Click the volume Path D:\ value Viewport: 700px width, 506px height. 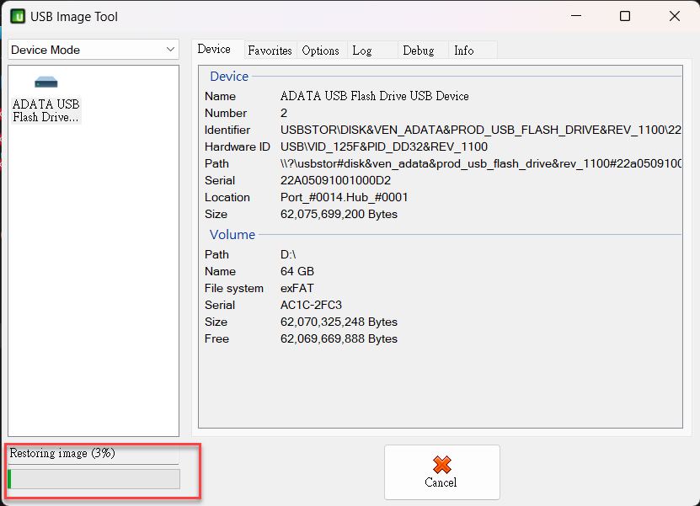pos(288,254)
